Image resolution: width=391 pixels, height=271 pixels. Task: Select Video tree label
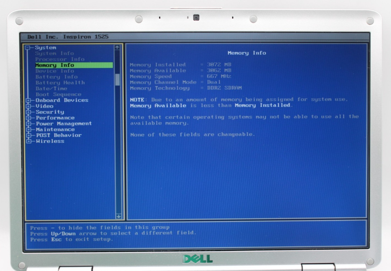point(45,106)
